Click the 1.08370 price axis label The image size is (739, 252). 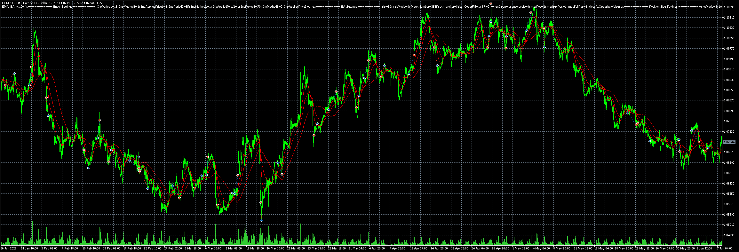click(730, 100)
